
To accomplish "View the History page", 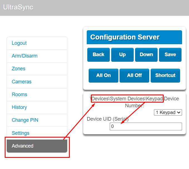I will tap(37, 107).
